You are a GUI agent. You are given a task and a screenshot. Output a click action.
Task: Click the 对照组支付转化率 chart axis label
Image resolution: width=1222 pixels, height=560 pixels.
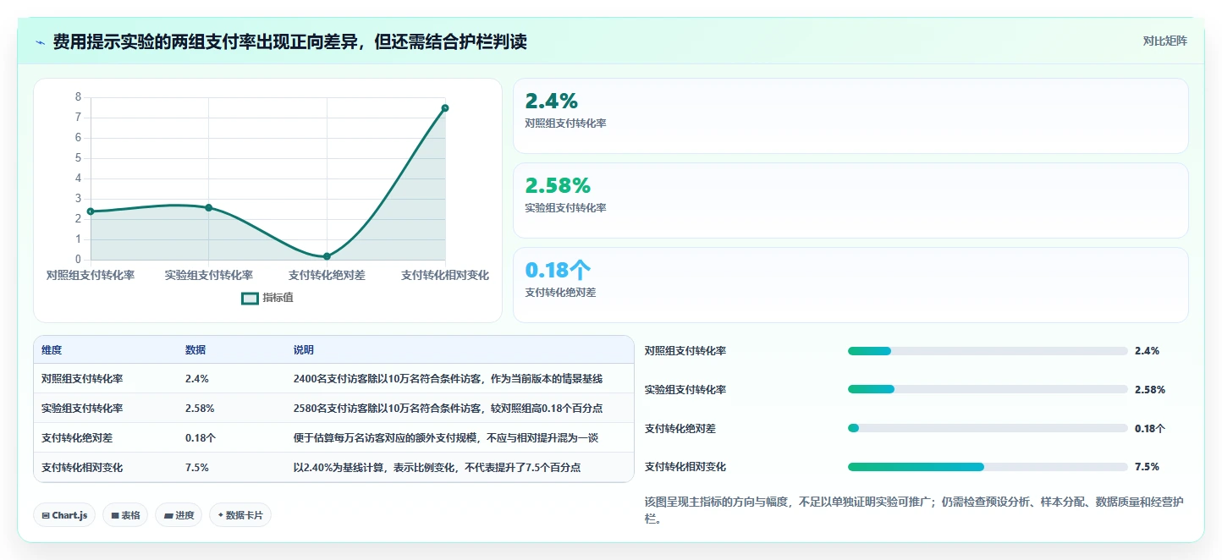pos(91,276)
